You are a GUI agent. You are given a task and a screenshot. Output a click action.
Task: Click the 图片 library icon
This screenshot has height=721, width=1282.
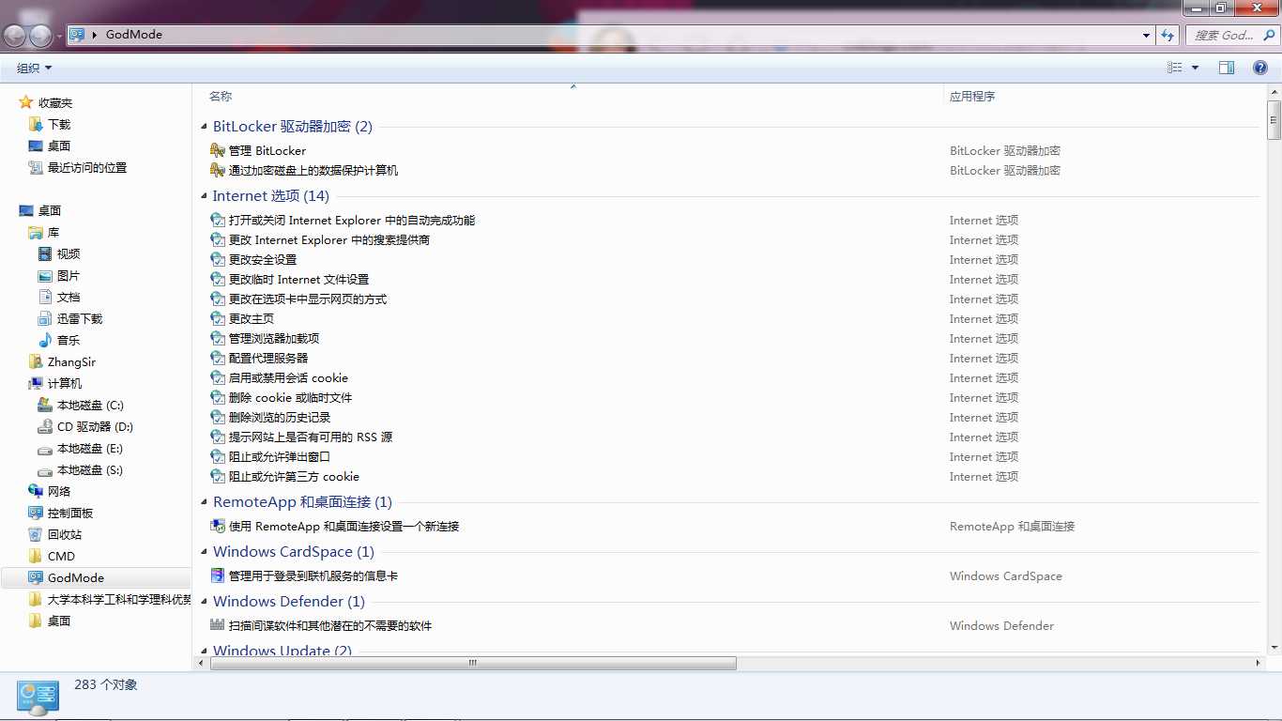[x=45, y=275]
